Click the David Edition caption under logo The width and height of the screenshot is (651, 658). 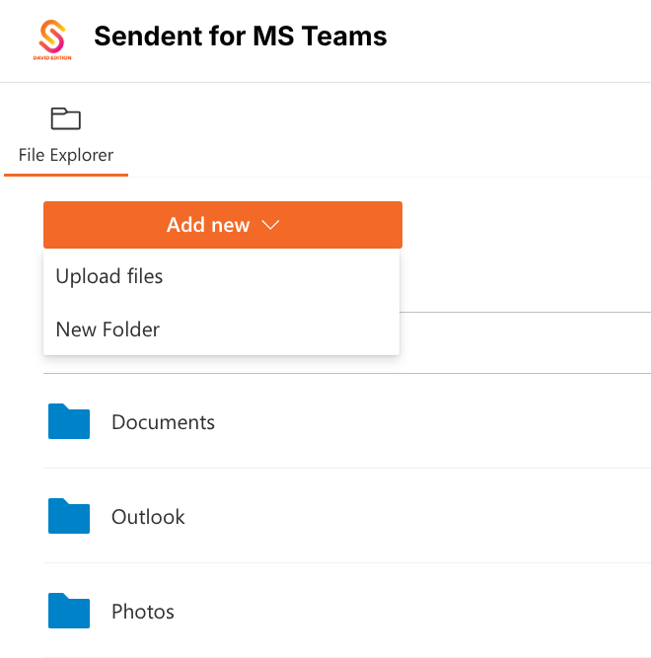(51, 57)
